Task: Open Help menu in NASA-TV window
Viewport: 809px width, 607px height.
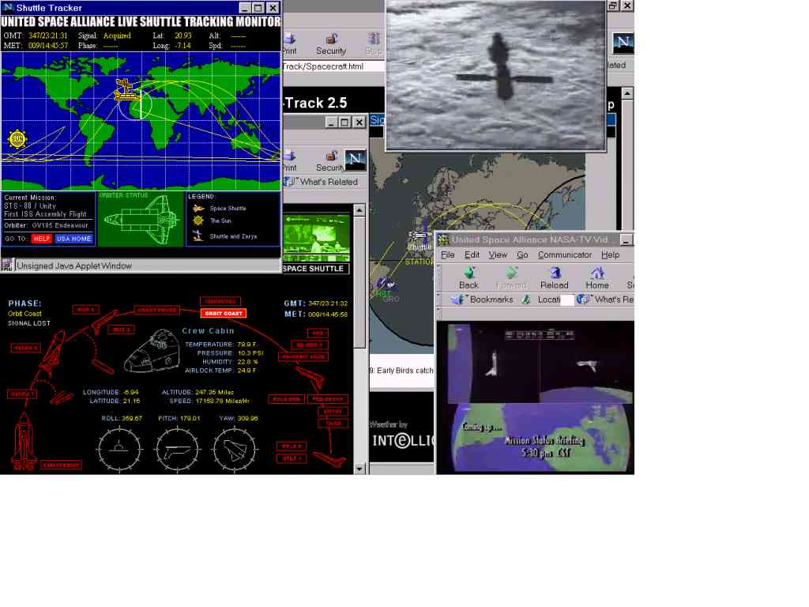Action: click(x=611, y=255)
